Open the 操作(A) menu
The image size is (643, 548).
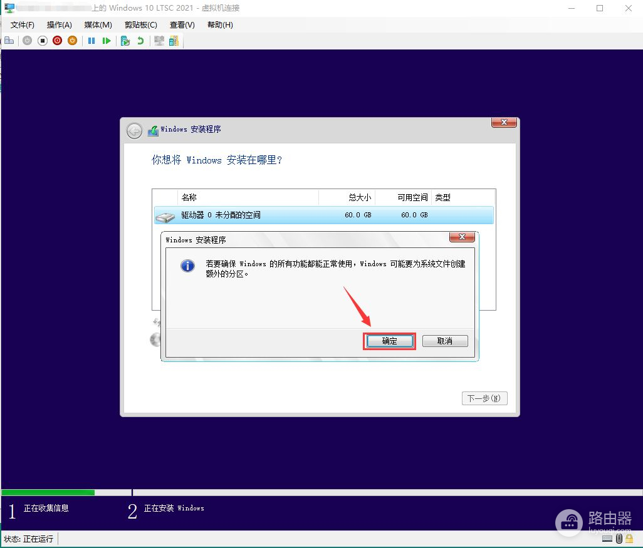pyautogui.click(x=59, y=25)
